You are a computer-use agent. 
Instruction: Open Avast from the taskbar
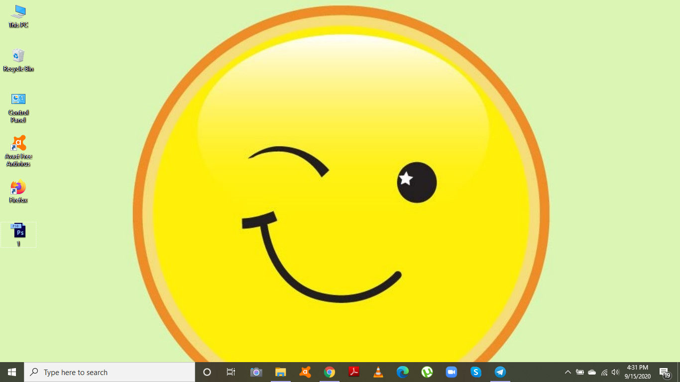point(305,372)
